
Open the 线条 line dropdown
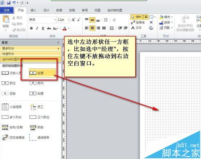166,22
